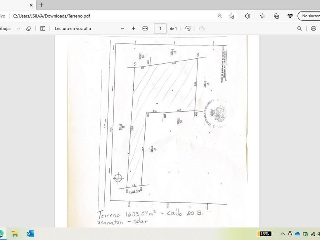Viewport: 320px width, 240px height.
Task: Print the PDF document
Action: (x=314, y=29)
